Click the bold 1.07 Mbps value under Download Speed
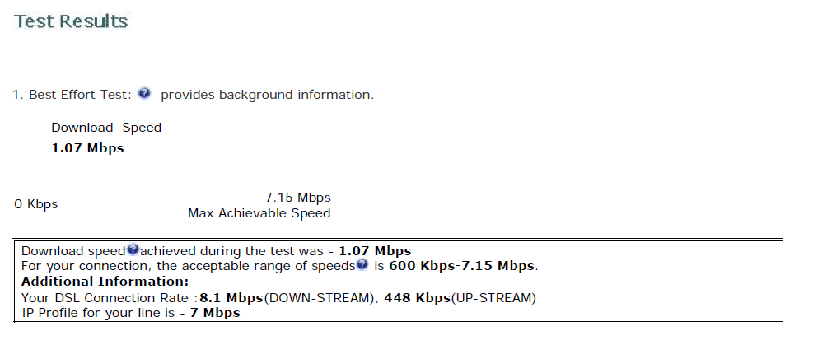This screenshot has height=345, width=813. [87, 148]
